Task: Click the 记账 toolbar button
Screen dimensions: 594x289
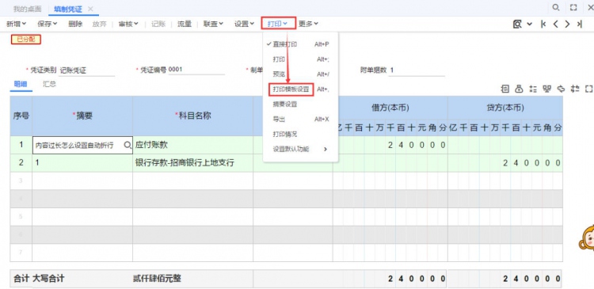Action: pos(158,24)
